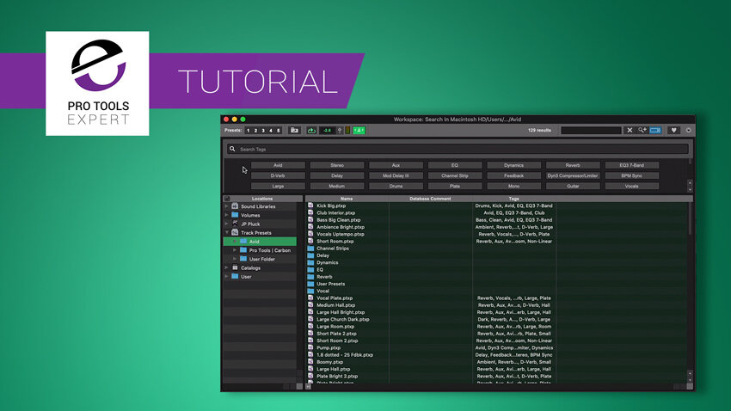Select Ambience Bright.ptxp preset

click(341, 227)
